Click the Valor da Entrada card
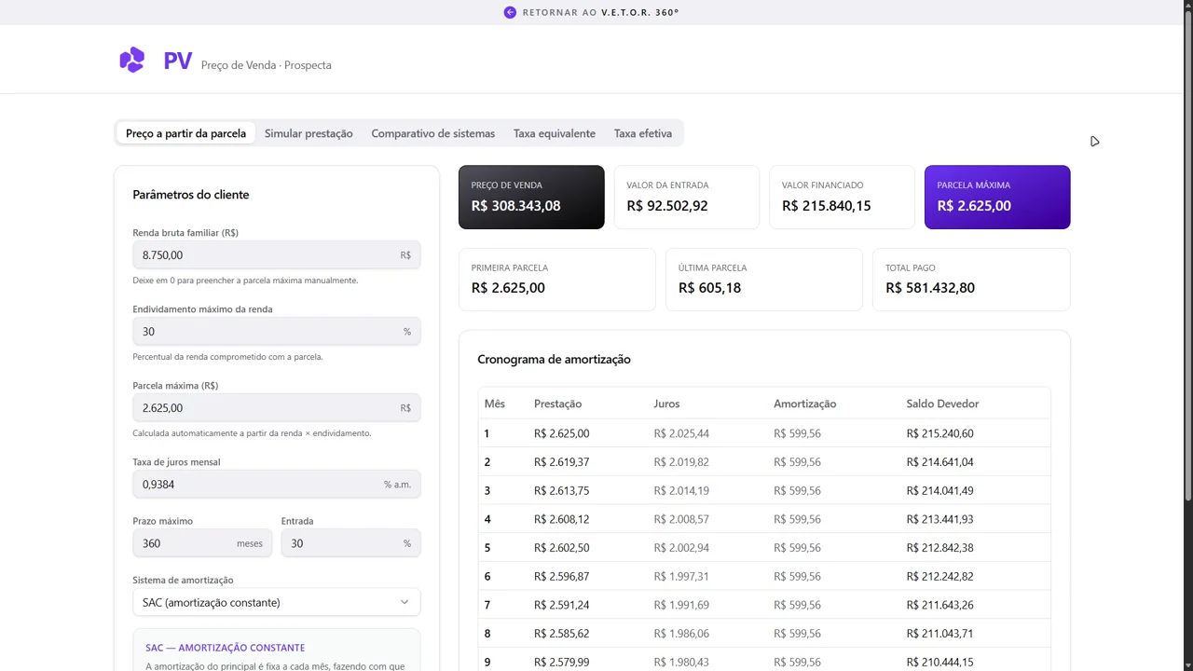The height and width of the screenshot is (671, 1193). click(687, 197)
